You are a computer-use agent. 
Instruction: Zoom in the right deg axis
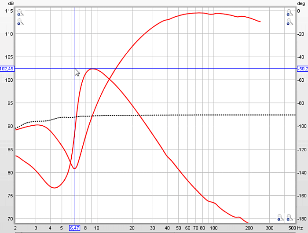290,13
